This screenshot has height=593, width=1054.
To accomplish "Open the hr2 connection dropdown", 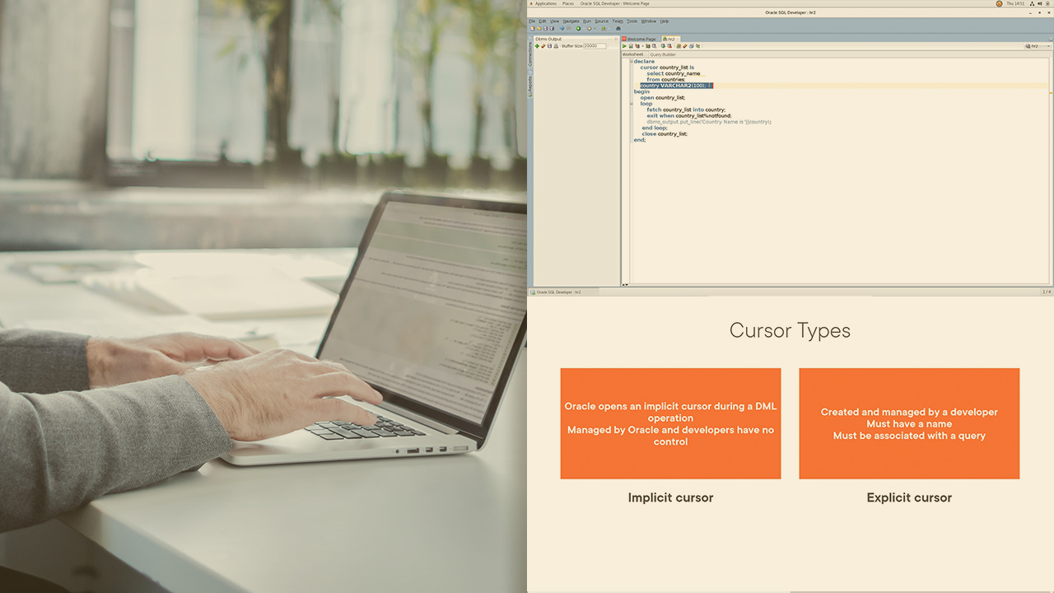I will click(1038, 46).
